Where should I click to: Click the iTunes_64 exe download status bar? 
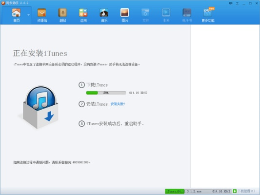click(198, 191)
